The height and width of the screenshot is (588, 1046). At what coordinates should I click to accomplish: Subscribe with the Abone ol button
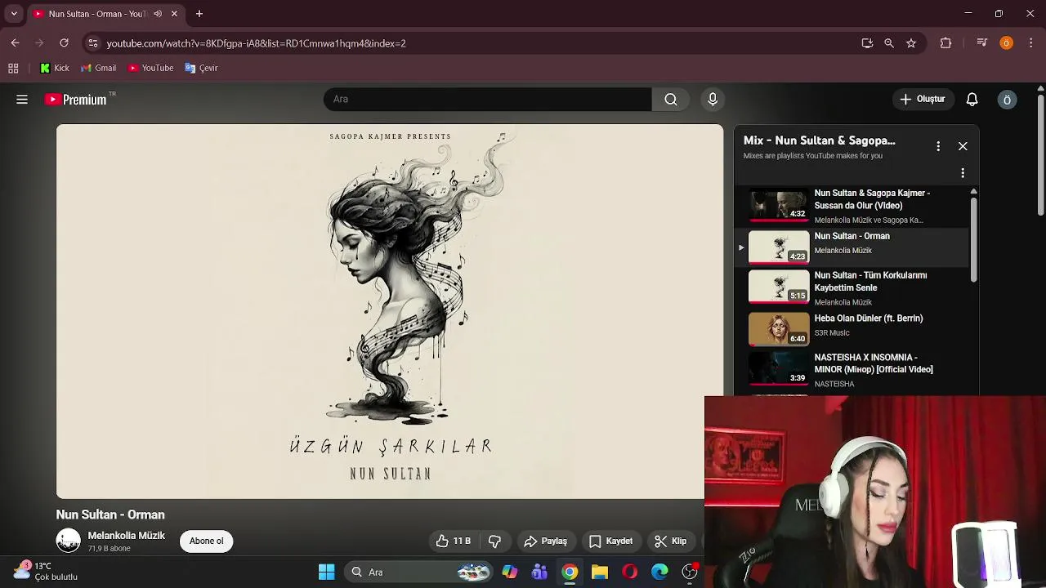pyautogui.click(x=206, y=541)
